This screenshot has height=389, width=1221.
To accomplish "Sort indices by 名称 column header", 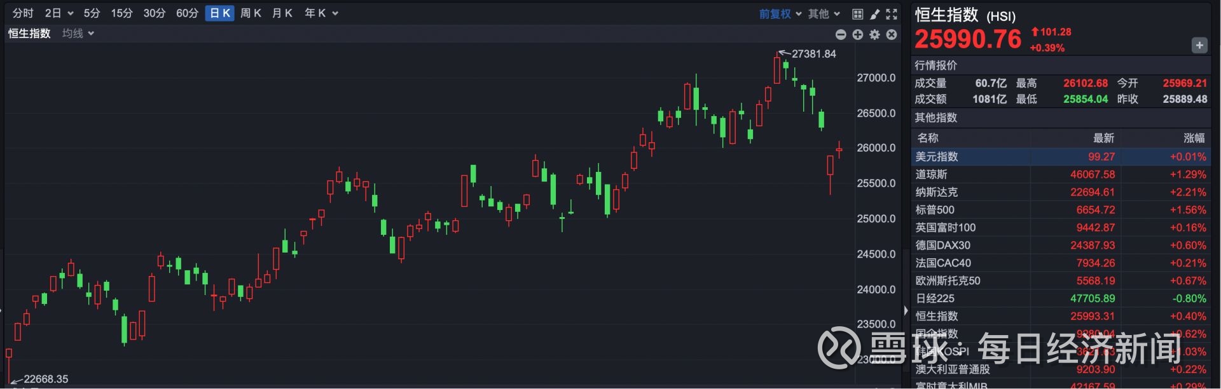I will [x=928, y=138].
